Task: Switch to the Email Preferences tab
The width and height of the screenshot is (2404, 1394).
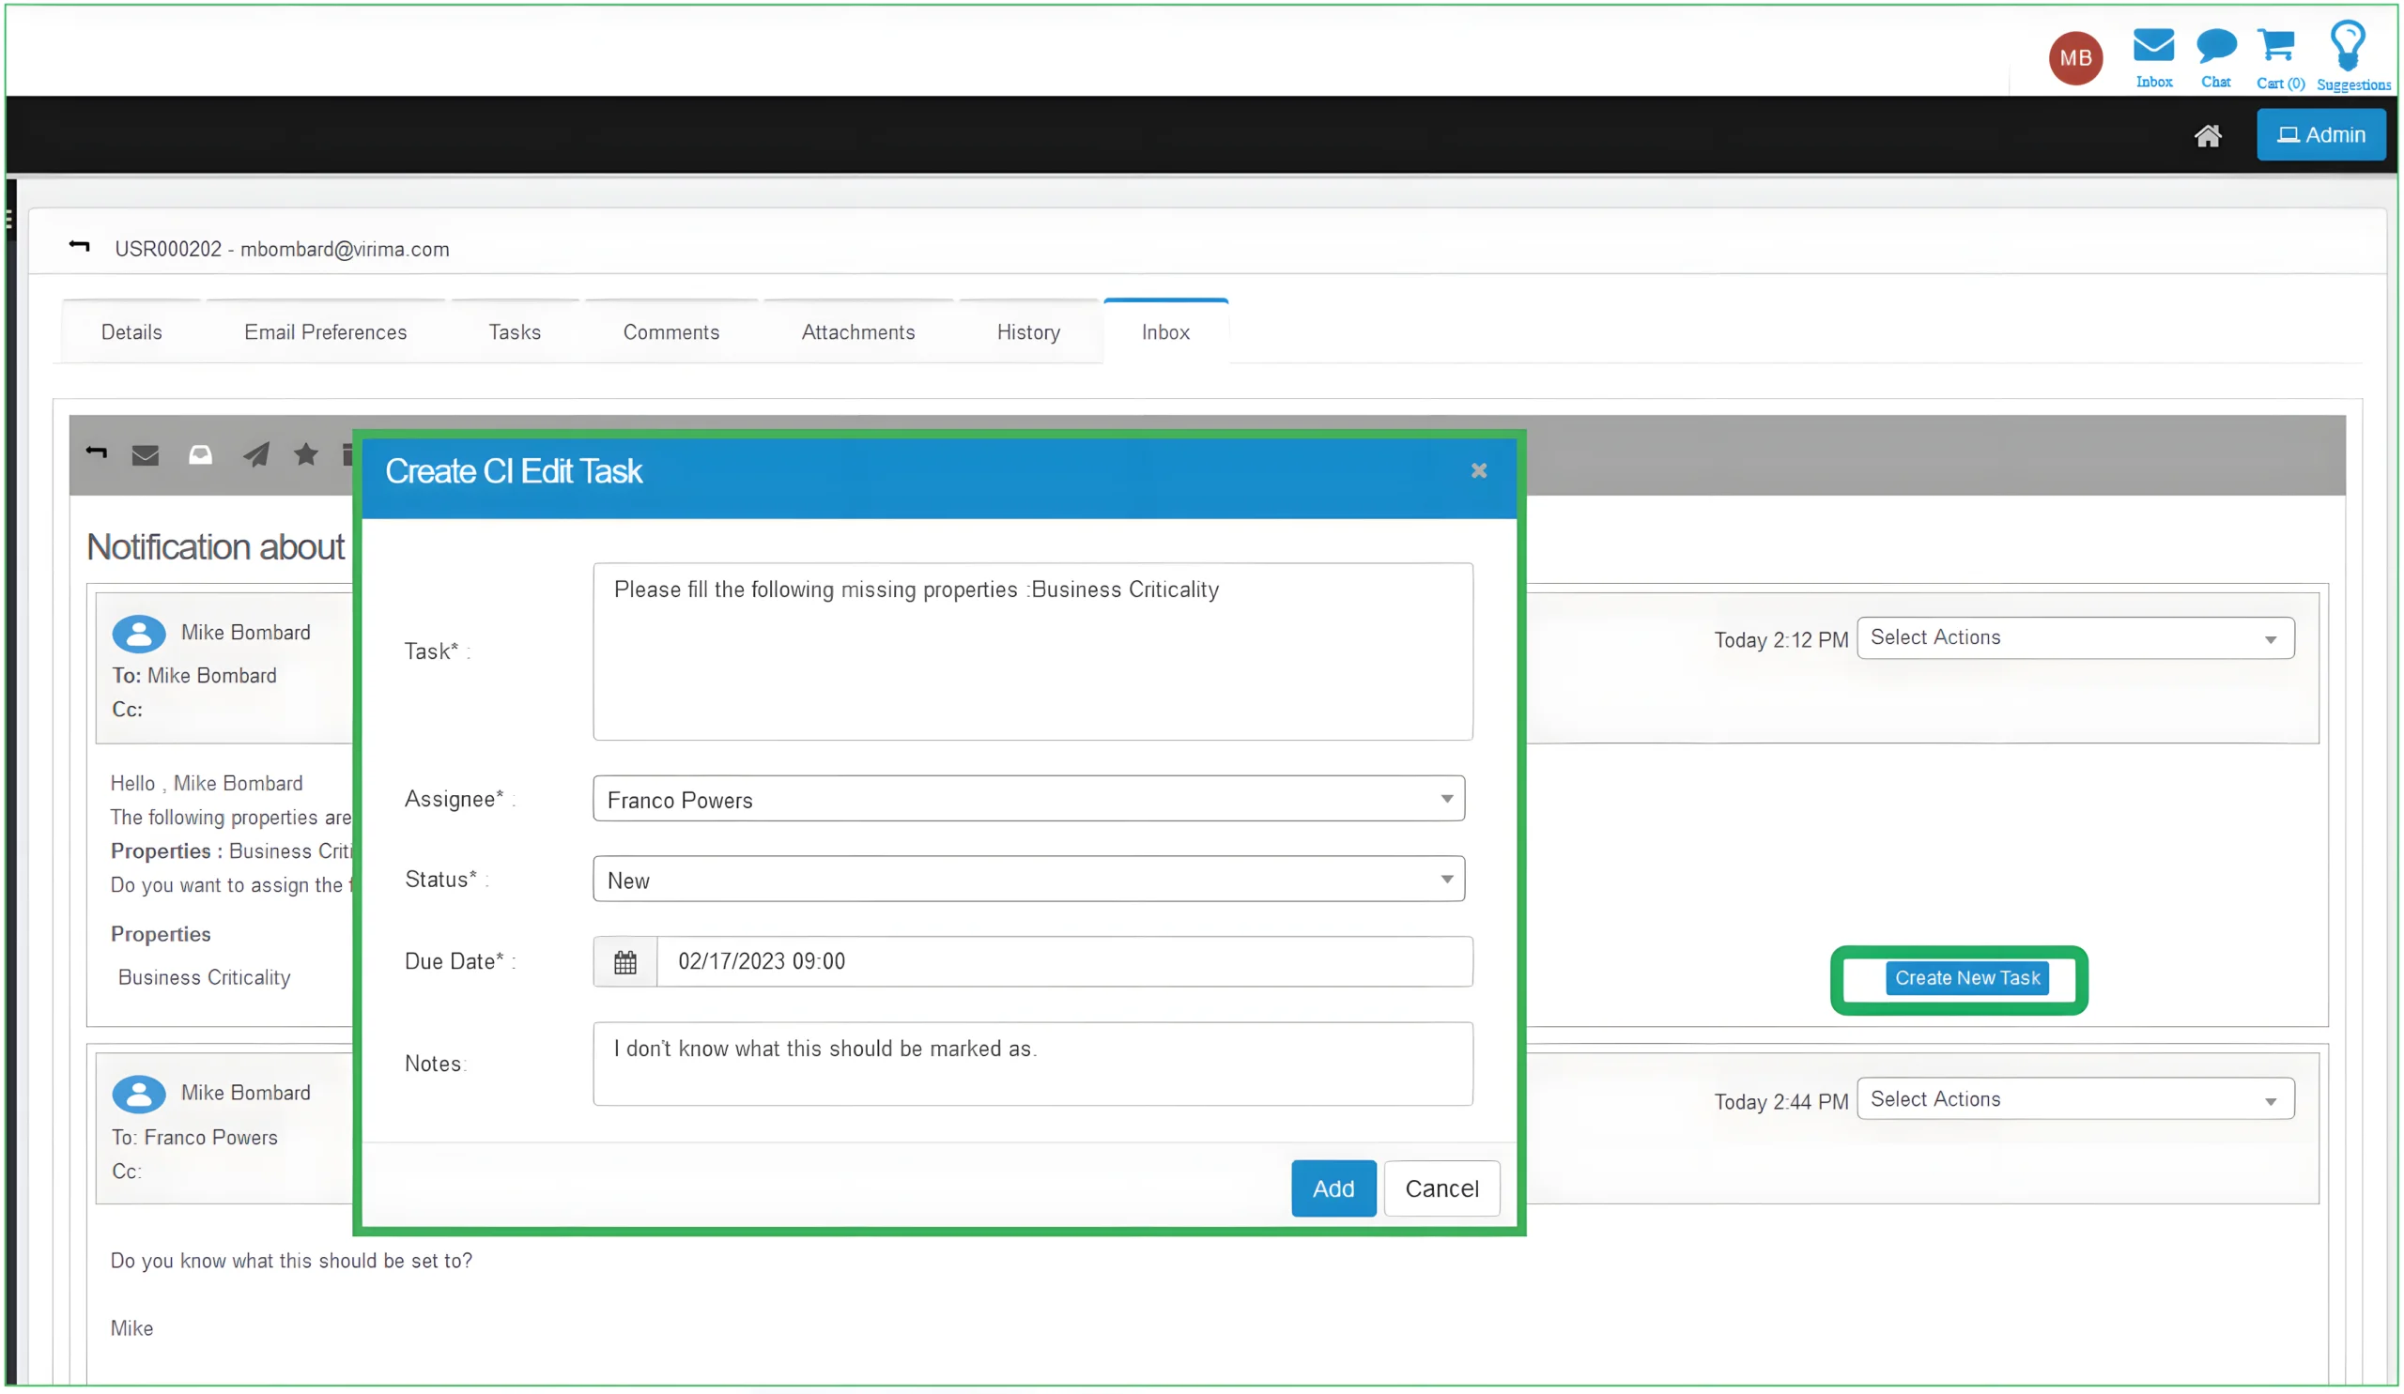Action: (x=325, y=331)
